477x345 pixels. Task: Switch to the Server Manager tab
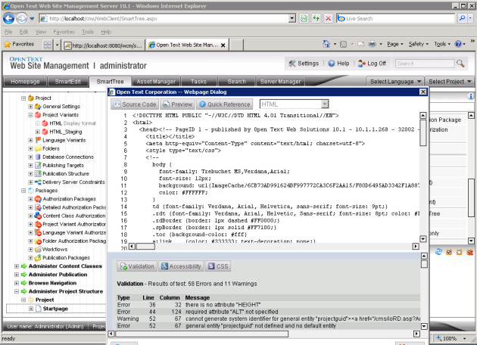(280, 82)
